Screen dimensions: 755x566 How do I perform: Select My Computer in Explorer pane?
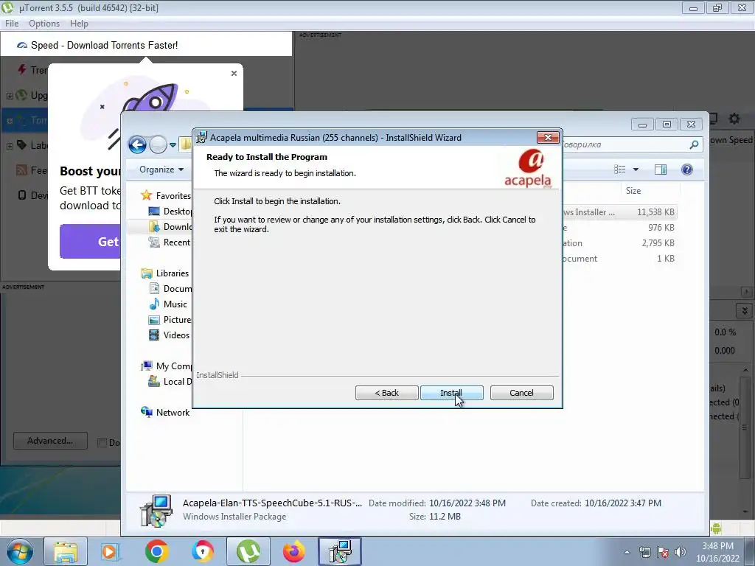[x=167, y=366]
